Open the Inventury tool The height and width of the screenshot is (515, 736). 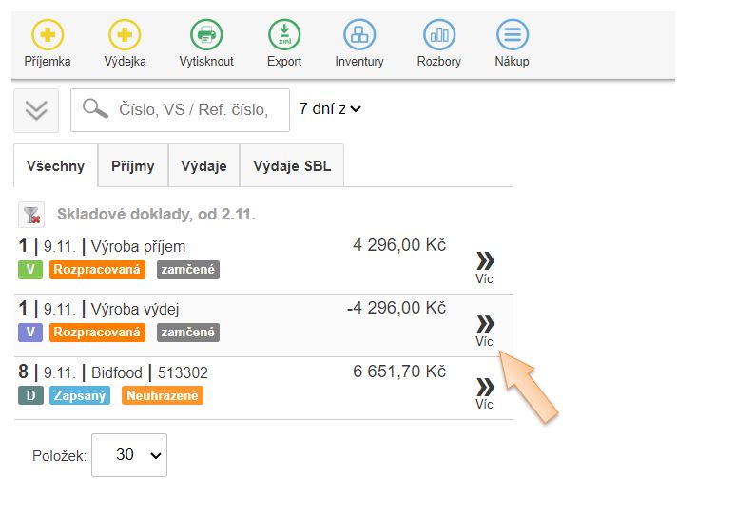click(x=359, y=36)
